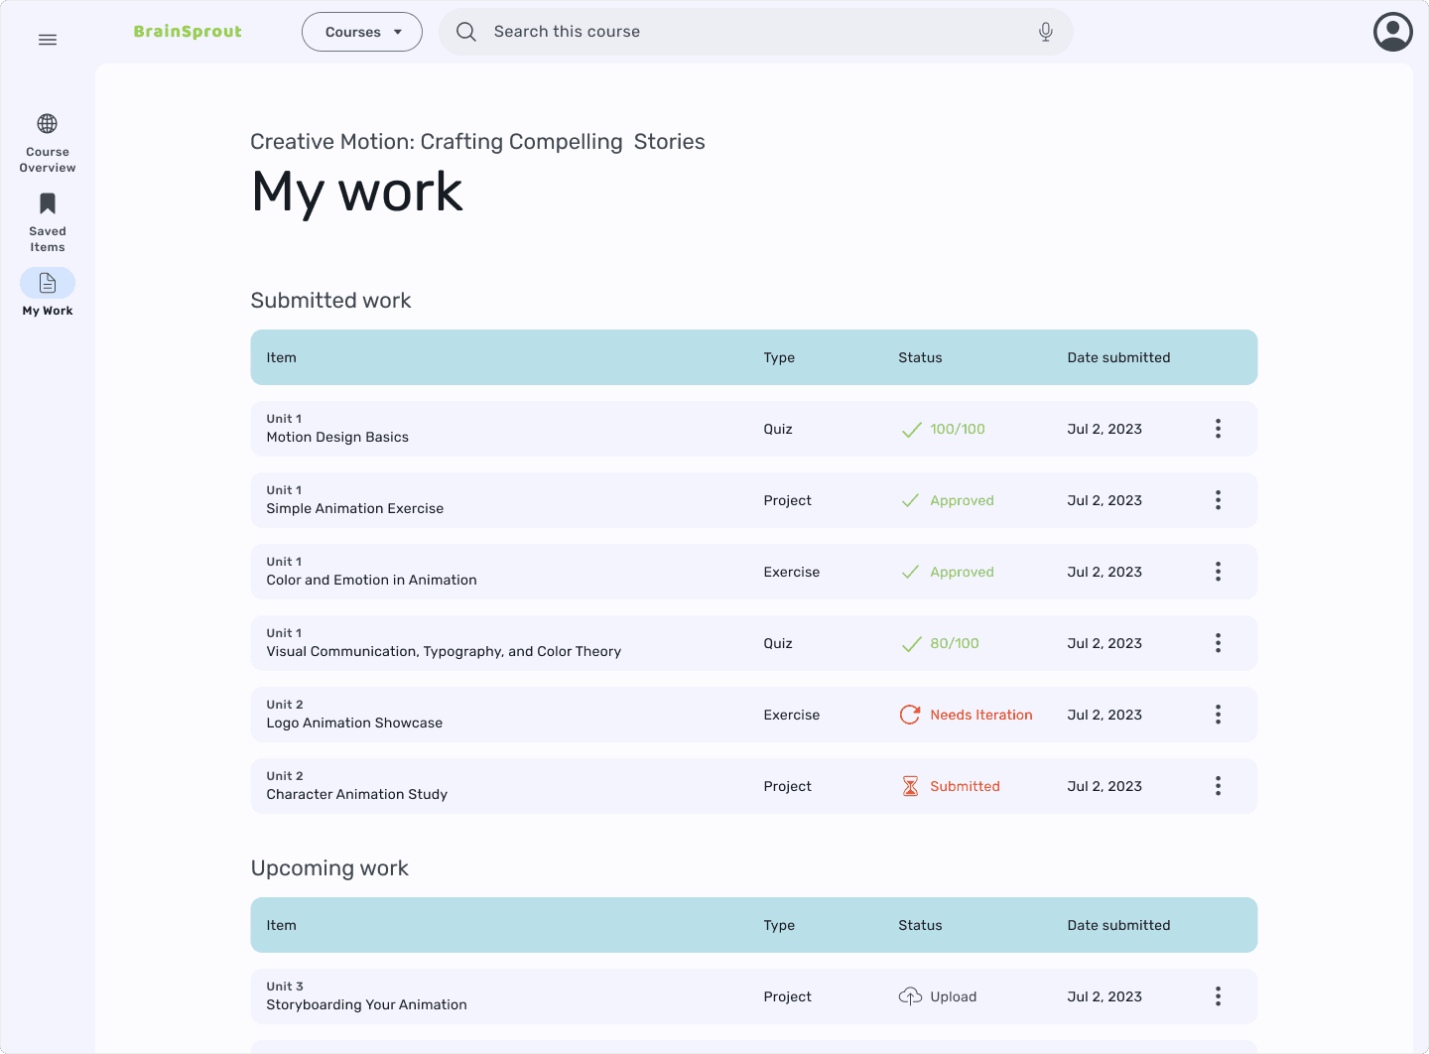The width and height of the screenshot is (1429, 1054).
Task: Open more options for Color and Emotion in Animation
Action: click(1218, 572)
